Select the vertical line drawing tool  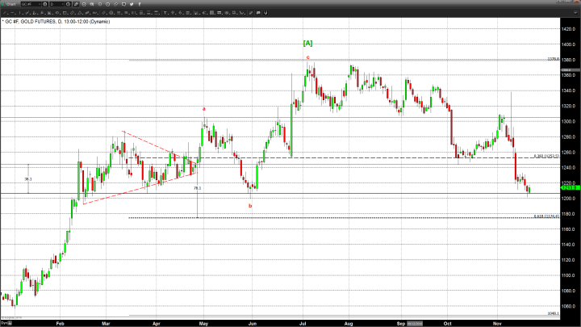(19, 13)
